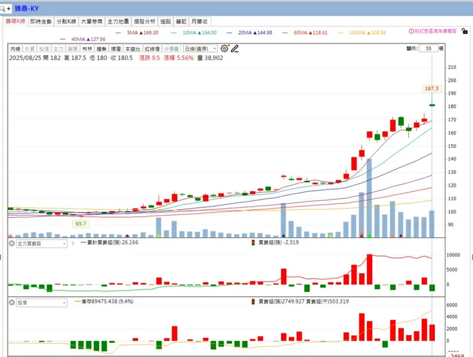Toggle the unlocked padlock icon
The height and width of the screenshot is (357, 473).
(x=465, y=31)
